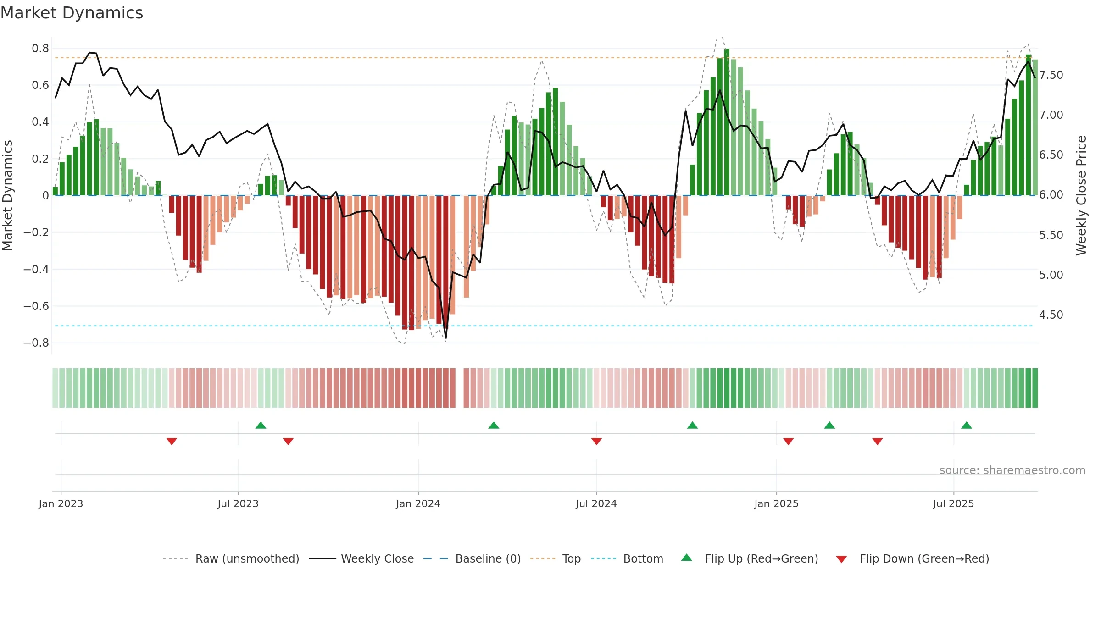Click the 4.50 price axis label

point(1051,315)
